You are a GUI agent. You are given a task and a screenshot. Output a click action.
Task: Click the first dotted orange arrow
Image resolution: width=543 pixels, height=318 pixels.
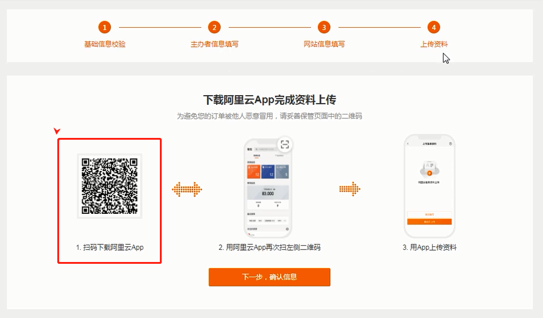186,190
